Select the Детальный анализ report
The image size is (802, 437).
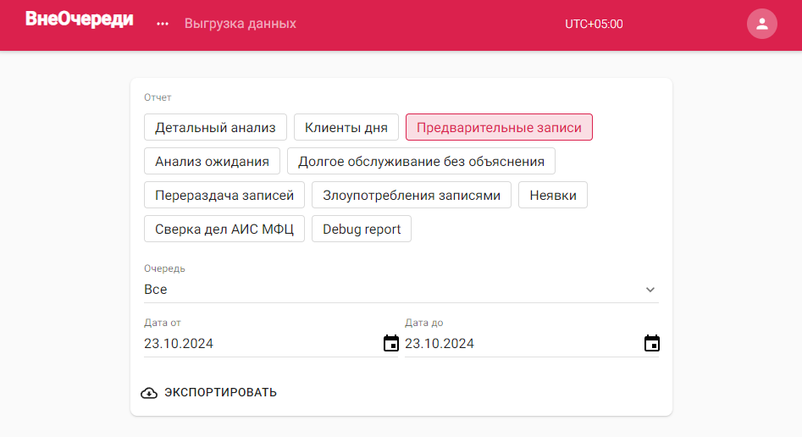tap(215, 127)
